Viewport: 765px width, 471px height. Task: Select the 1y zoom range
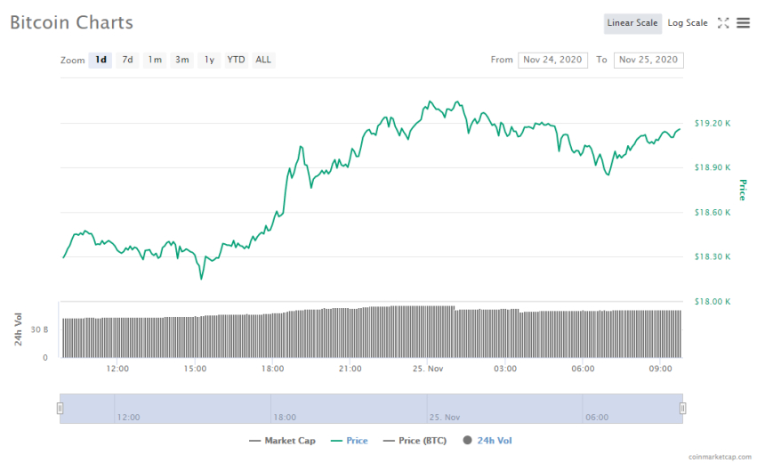tap(209, 60)
